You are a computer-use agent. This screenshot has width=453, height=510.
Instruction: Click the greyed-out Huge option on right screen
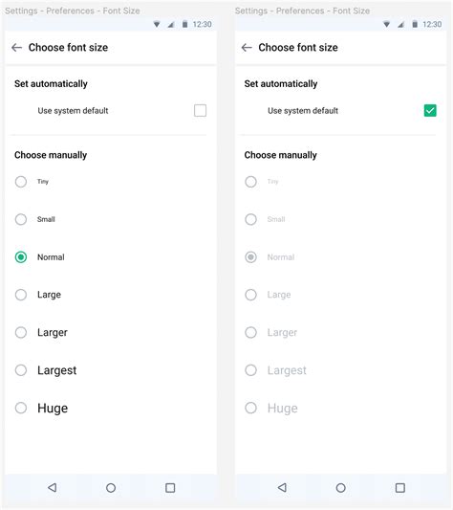[x=271, y=408]
